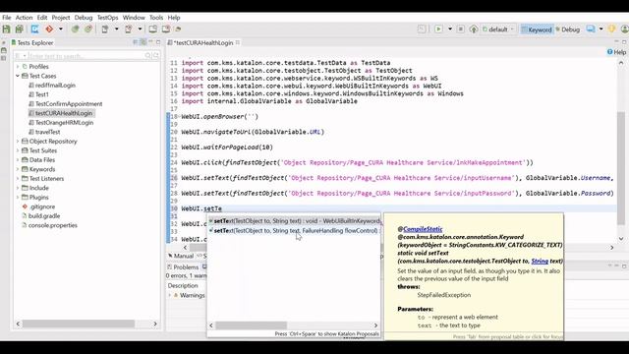Open the File menu
629x354 pixels.
7,18
